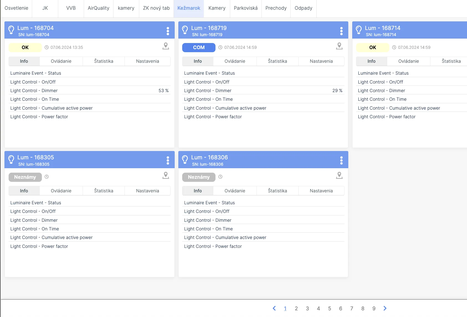The width and height of the screenshot is (467, 317).
Task: Click the location pin icon on Lum - 168306
Action: pyautogui.click(x=339, y=175)
